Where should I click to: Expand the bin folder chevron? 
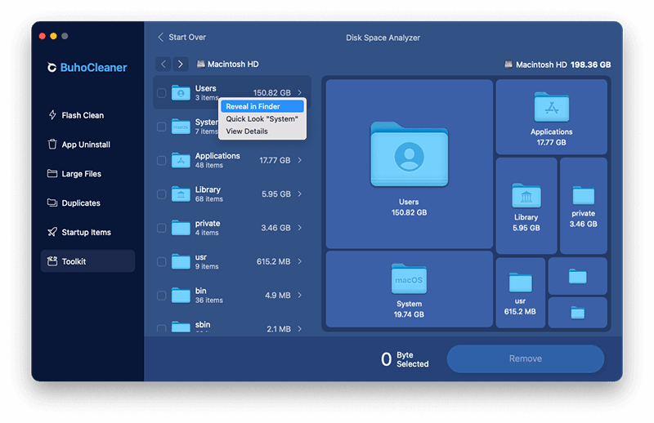[x=299, y=295]
